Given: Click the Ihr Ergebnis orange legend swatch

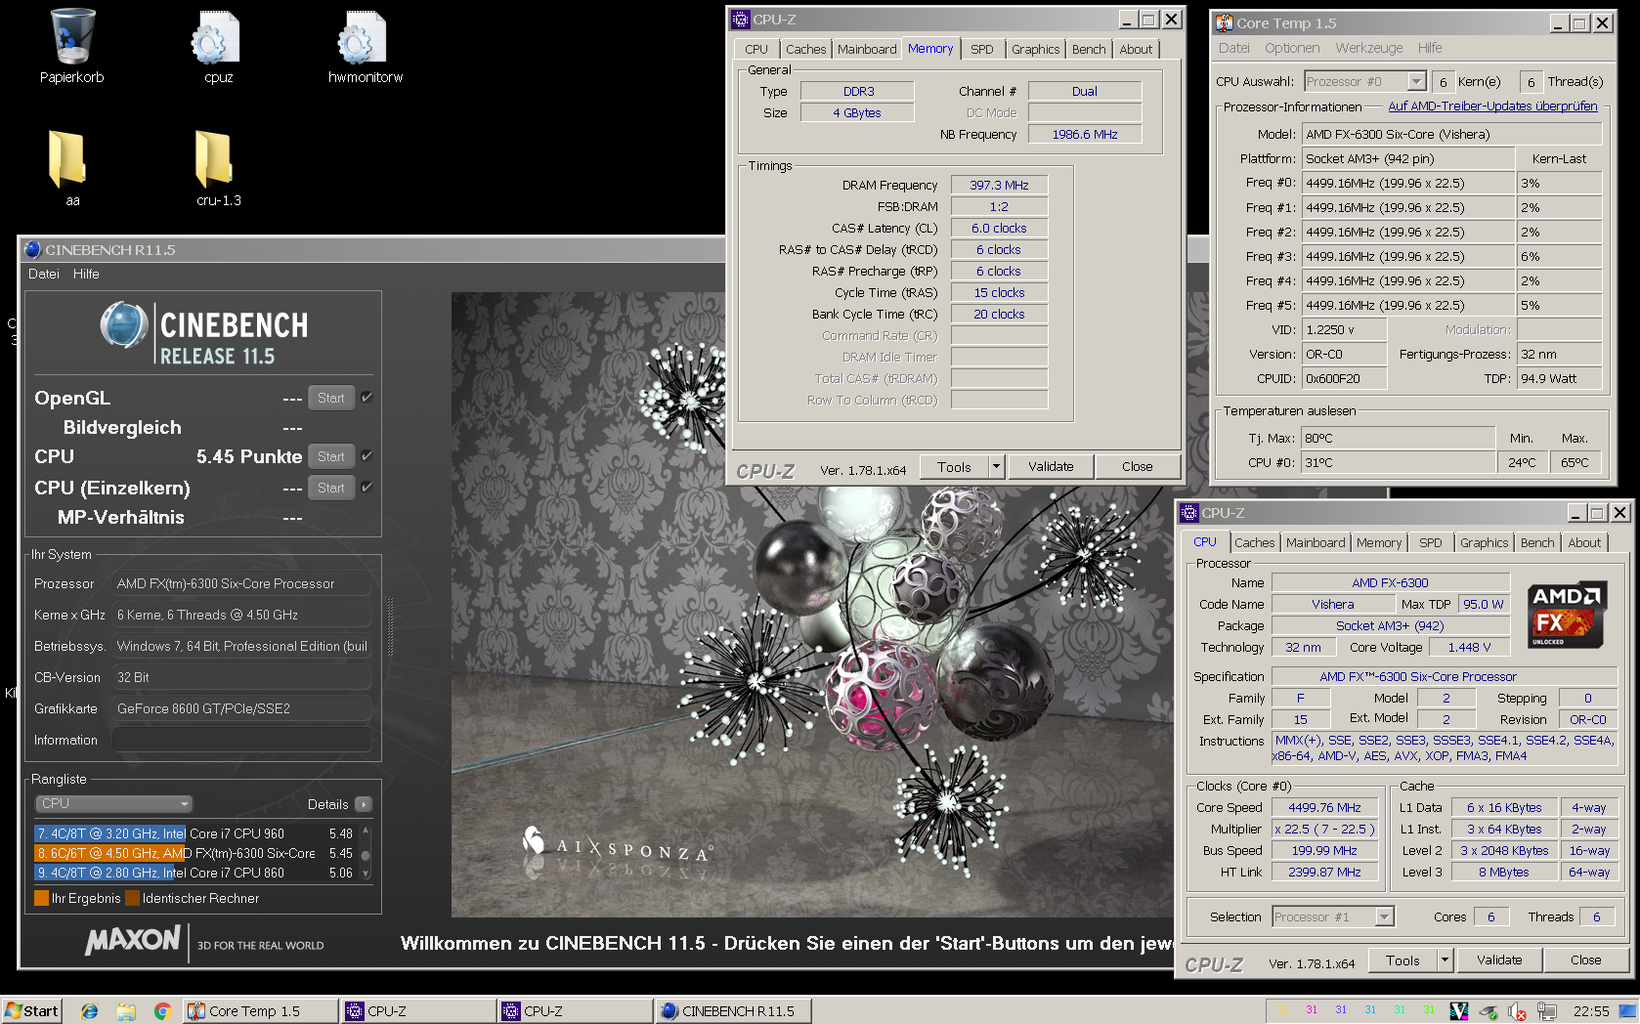Looking at the screenshot, I should pos(41,898).
